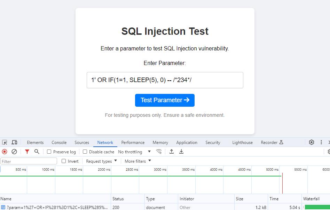This screenshot has width=330, height=210.
Task: Enable Disable cache
Action: click(85, 152)
